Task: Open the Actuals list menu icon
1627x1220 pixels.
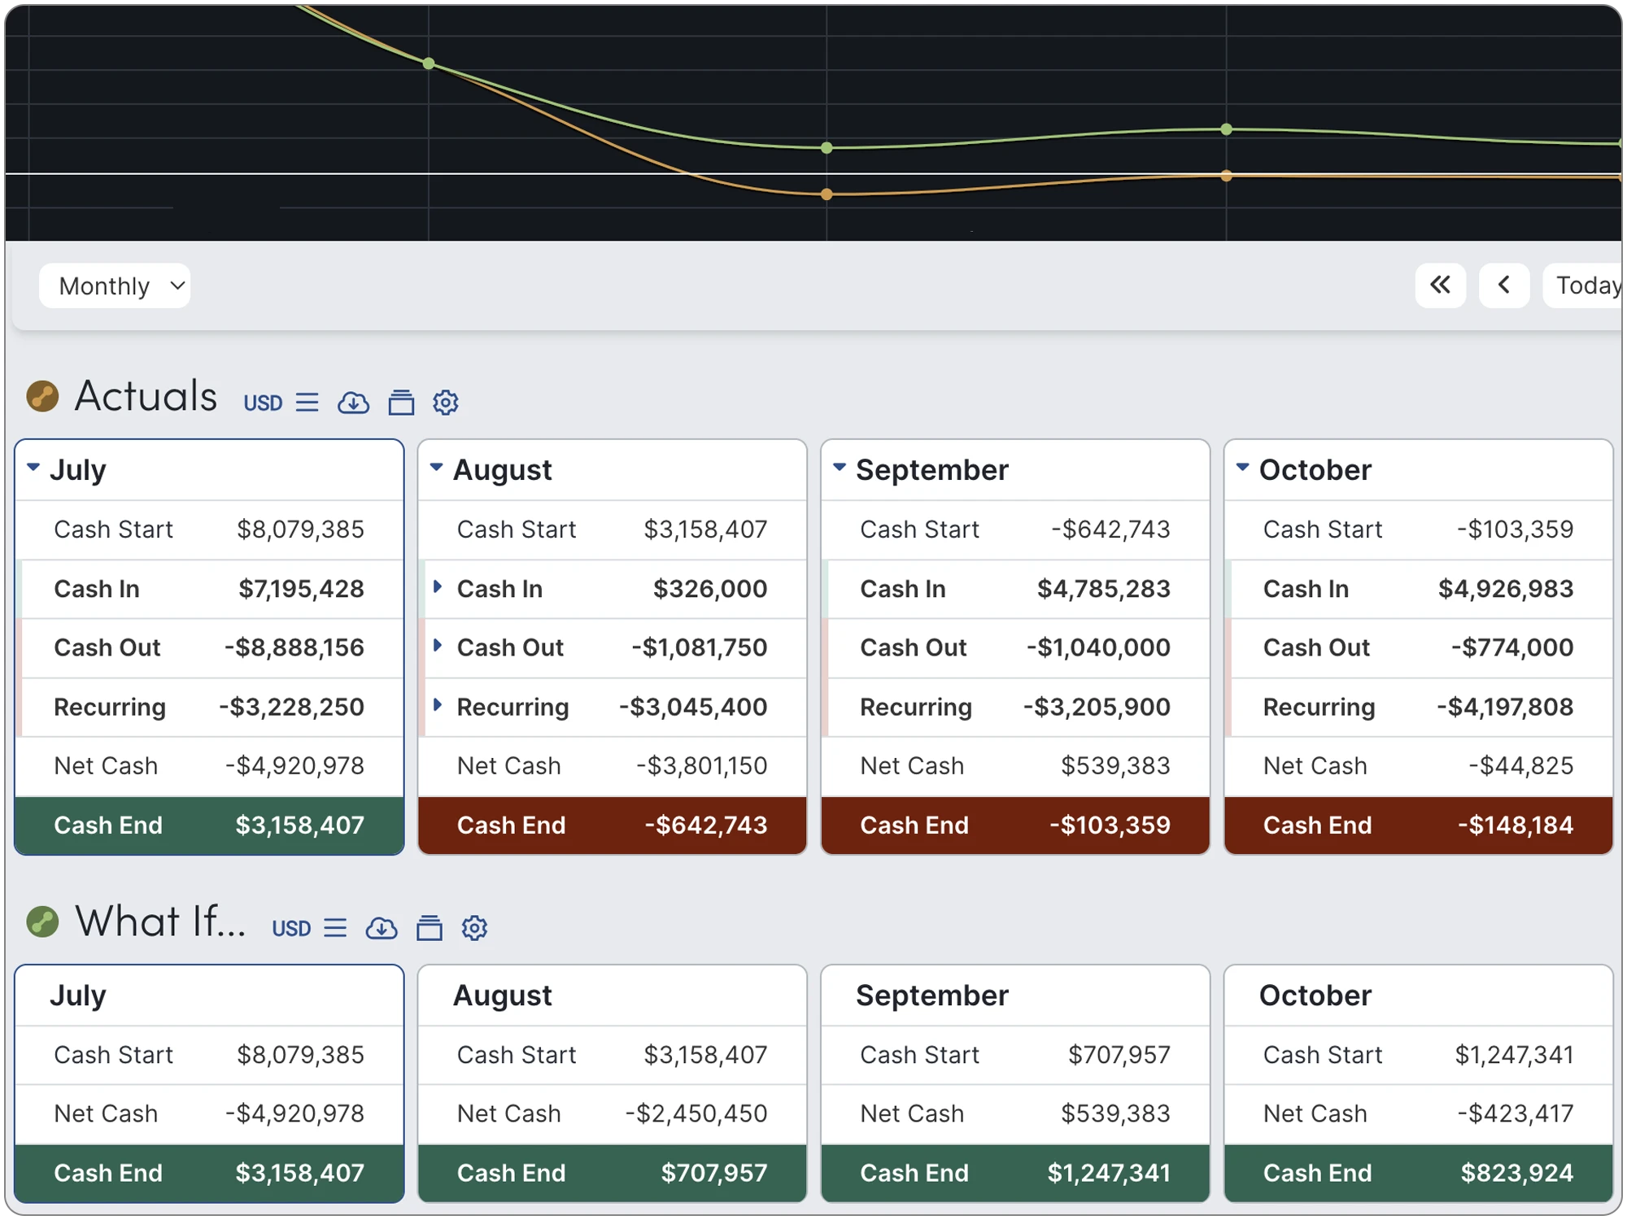Action: point(307,403)
